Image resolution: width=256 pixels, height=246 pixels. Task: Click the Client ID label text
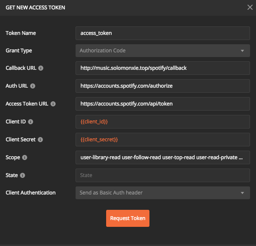[x=16, y=122]
